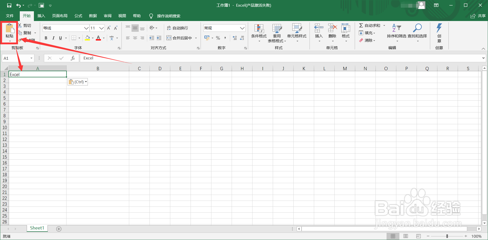Click AutoSum (自动求和) button
Image resolution: width=488 pixels, height=240 pixels.
point(370,25)
